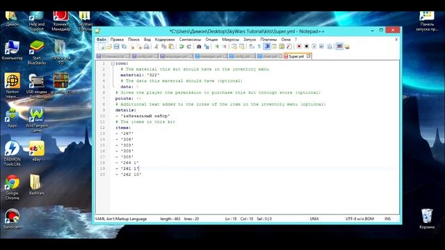Click the Zoom In toolbar icon

(217, 47)
